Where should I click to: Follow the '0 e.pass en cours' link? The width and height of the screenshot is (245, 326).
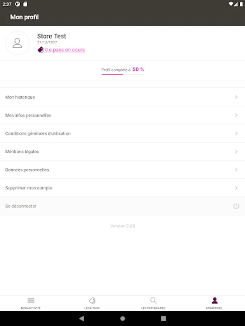(65, 50)
